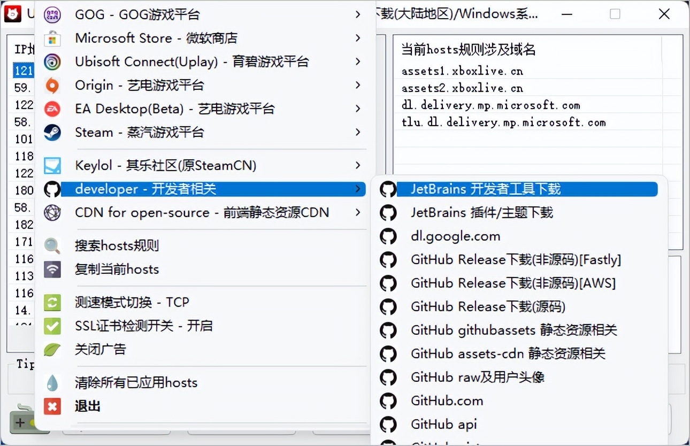690x446 pixels.
Task: Click the icon beside GitHub Release下载(非源码)[AWS]
Action: (388, 283)
